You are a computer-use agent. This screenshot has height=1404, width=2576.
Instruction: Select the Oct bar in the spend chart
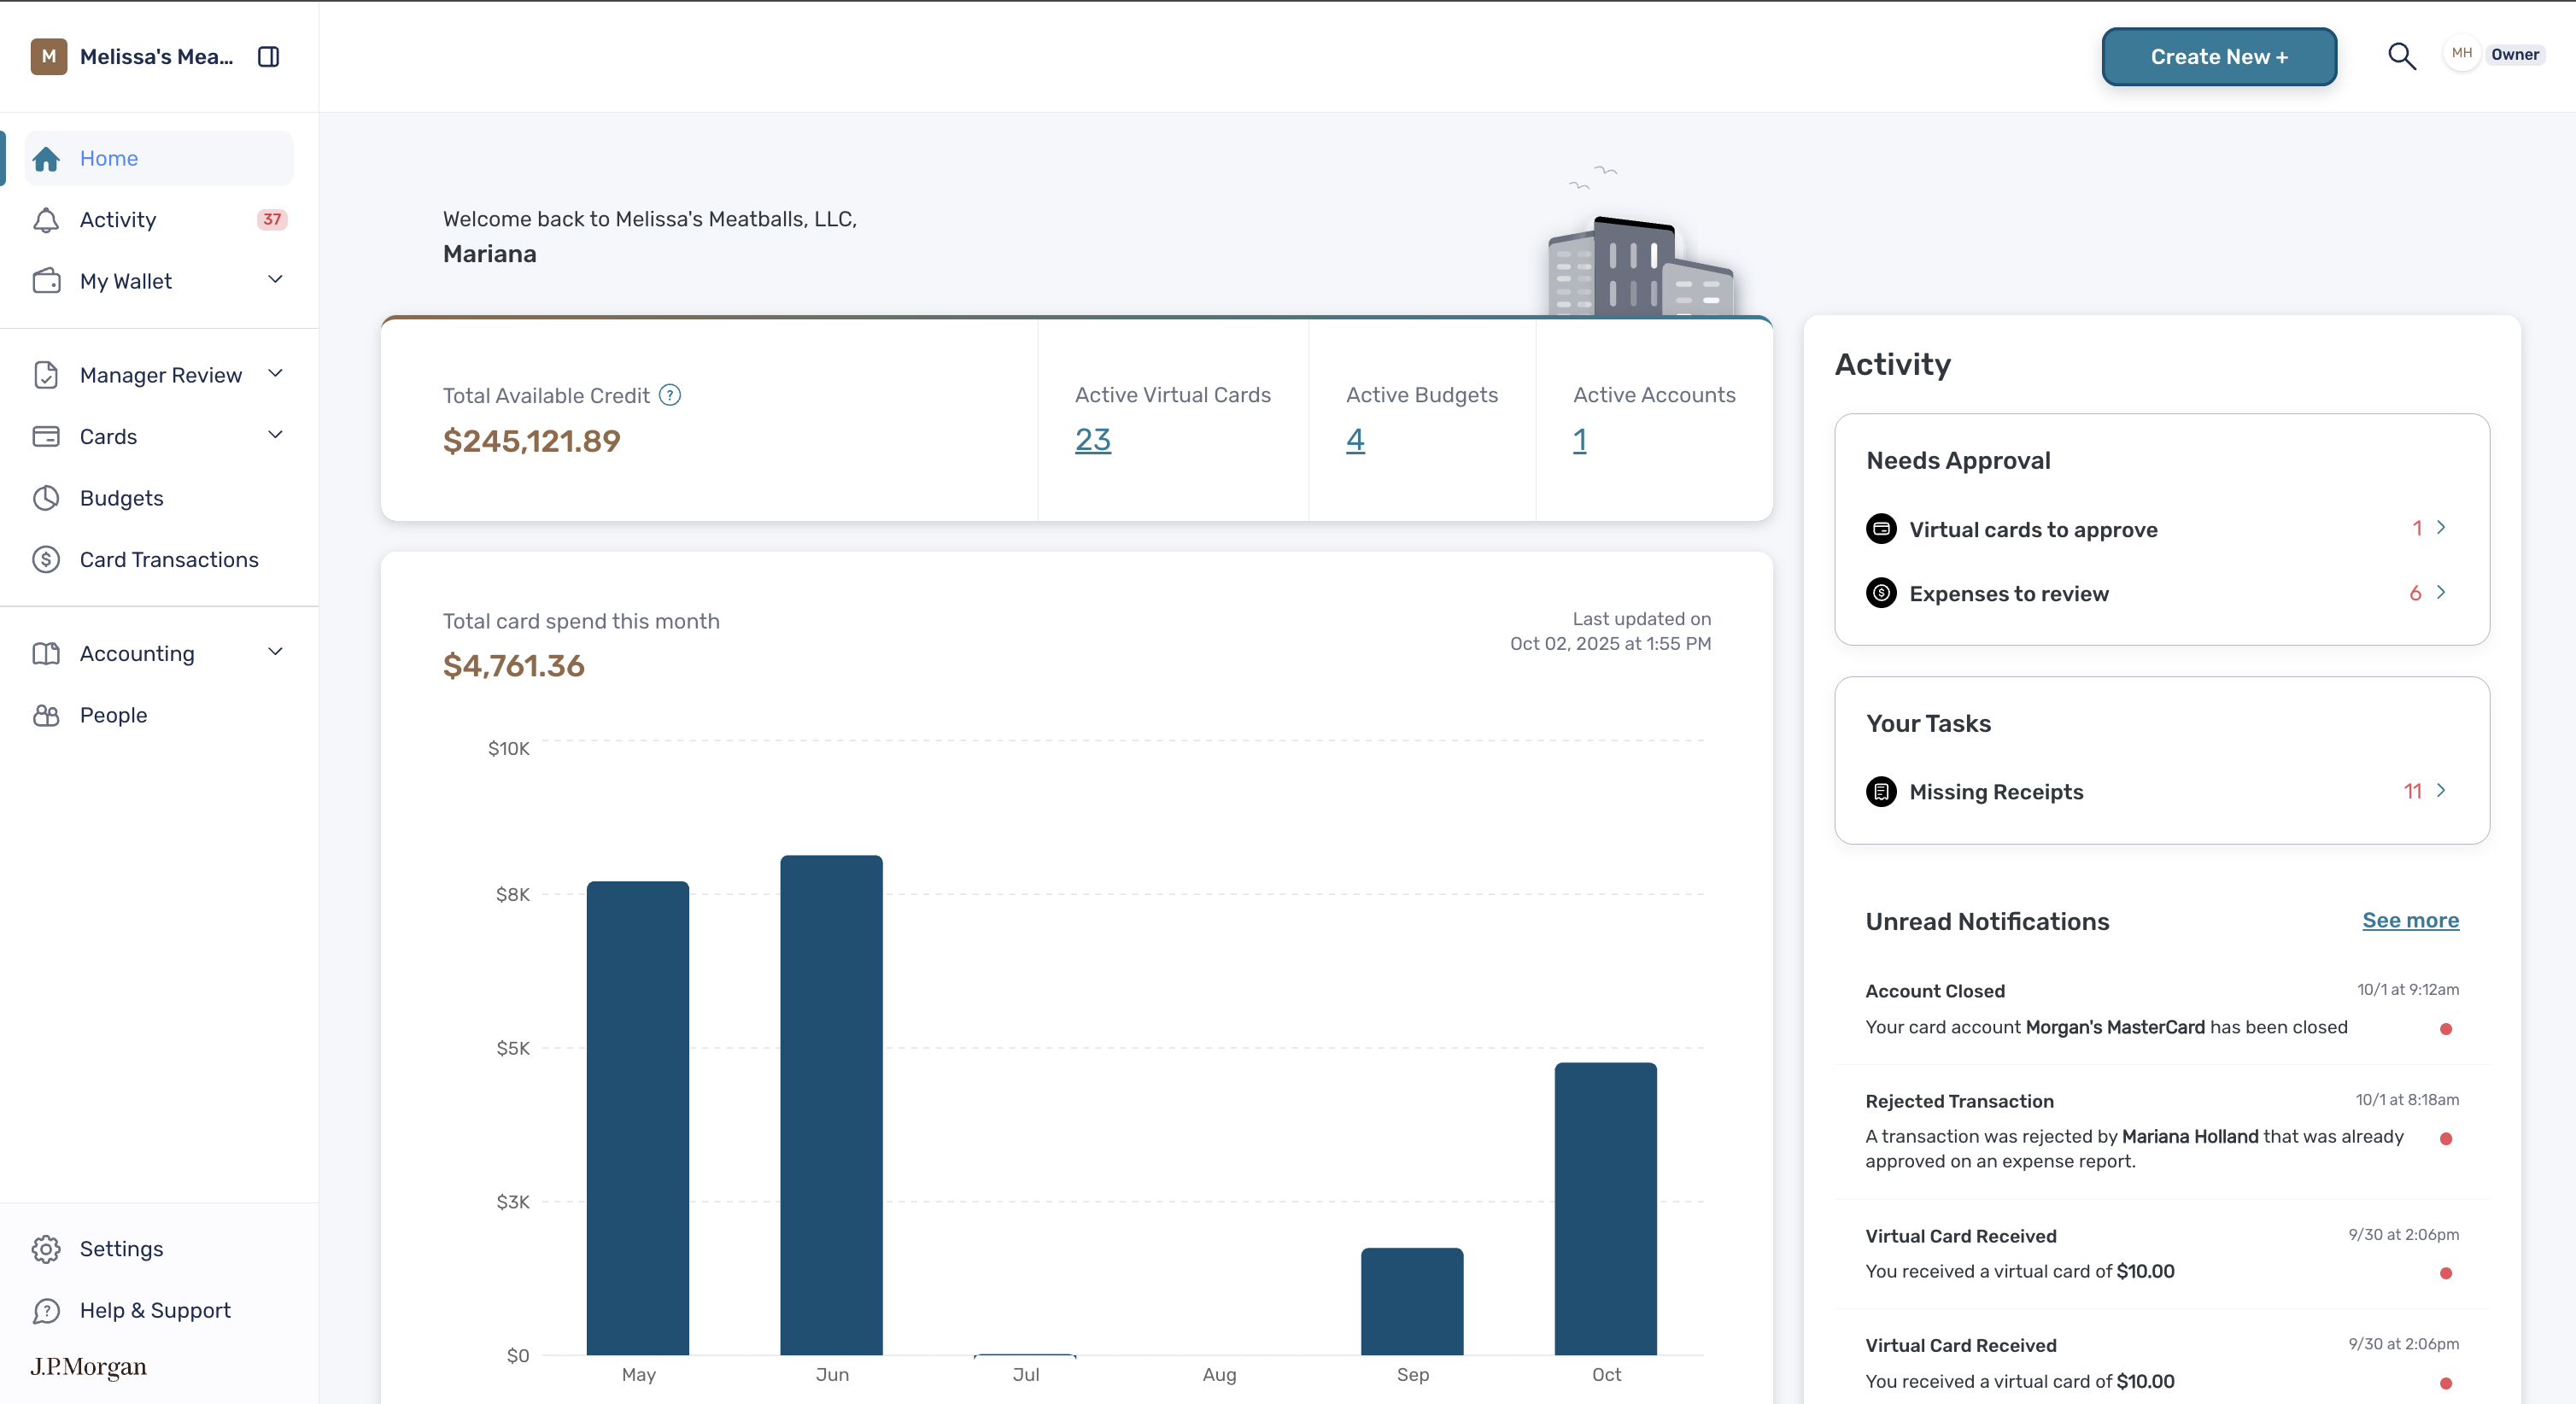[x=1605, y=1209]
